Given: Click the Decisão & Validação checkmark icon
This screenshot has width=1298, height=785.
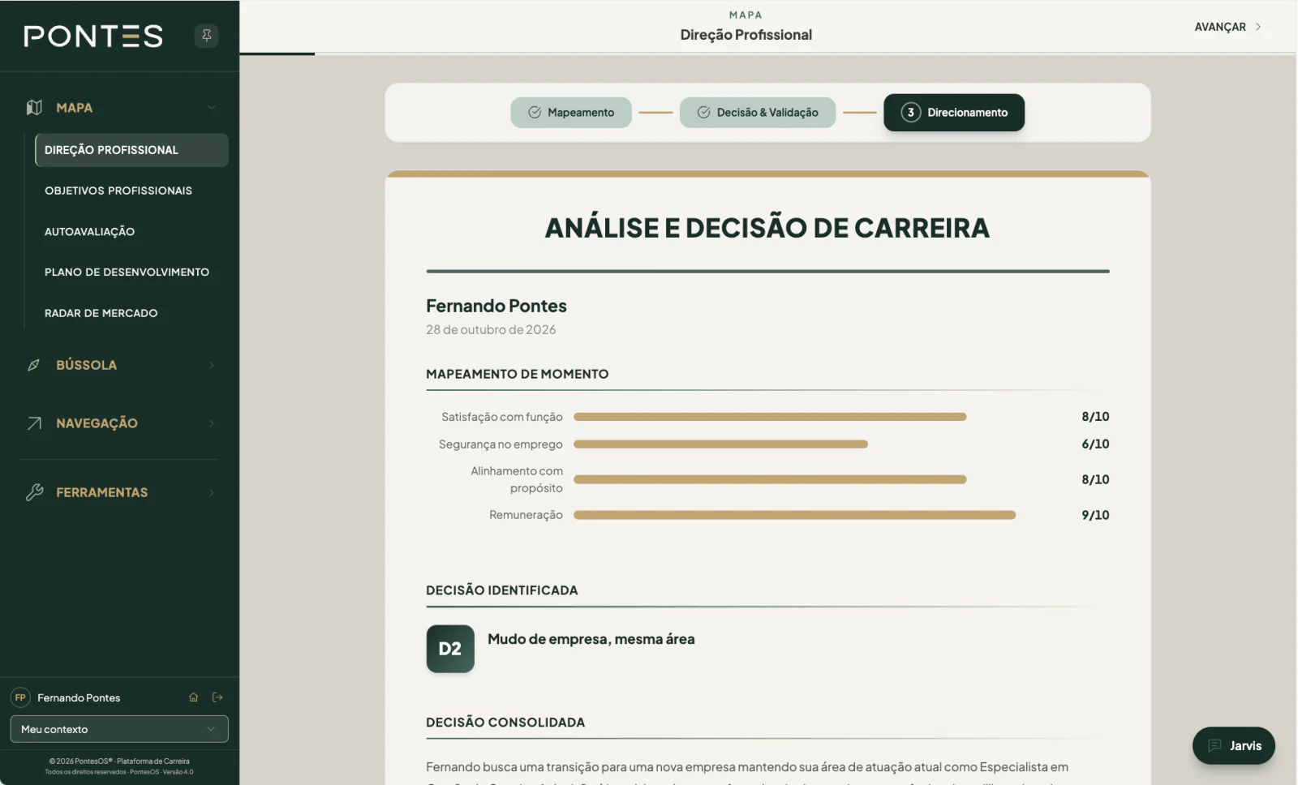Looking at the screenshot, I should (703, 113).
